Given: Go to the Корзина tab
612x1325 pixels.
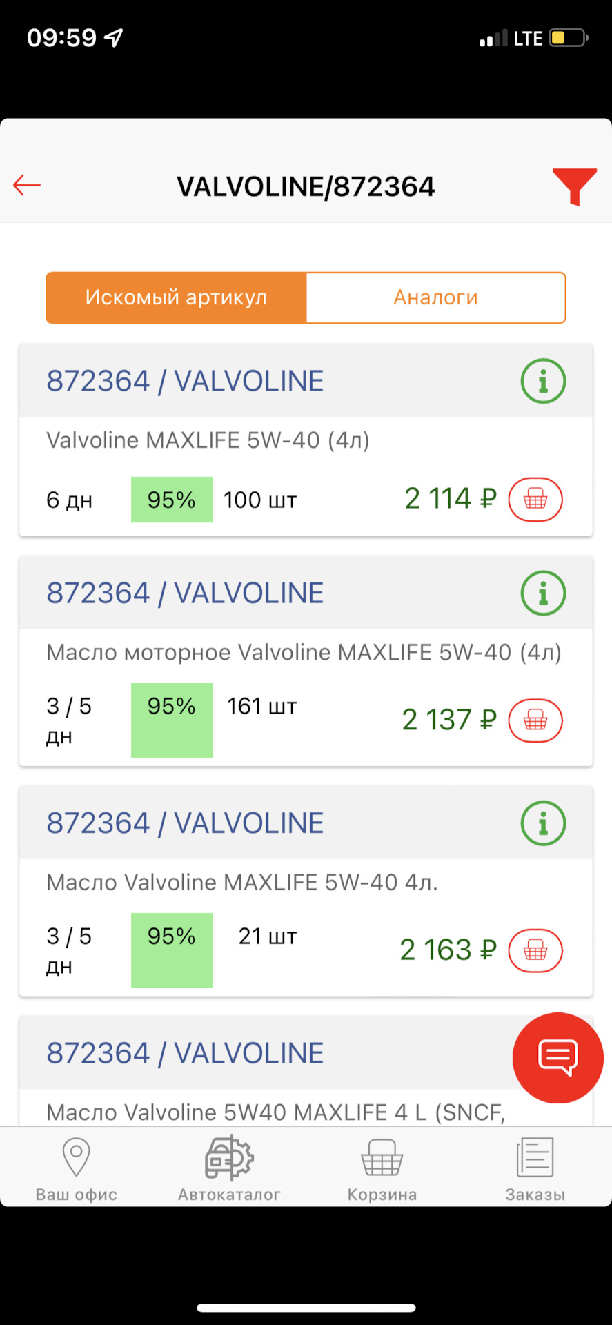Looking at the screenshot, I should click(x=382, y=1169).
